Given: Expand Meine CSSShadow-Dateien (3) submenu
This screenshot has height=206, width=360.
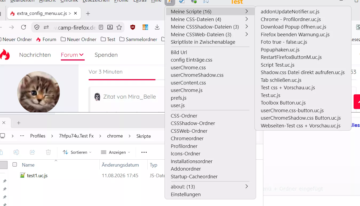Looking at the screenshot, I should [246, 27].
